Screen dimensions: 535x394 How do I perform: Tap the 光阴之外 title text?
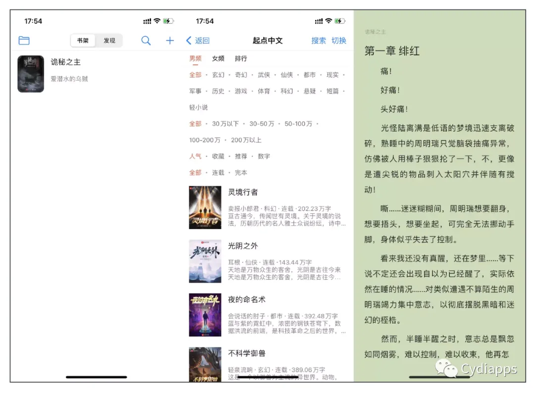(243, 246)
